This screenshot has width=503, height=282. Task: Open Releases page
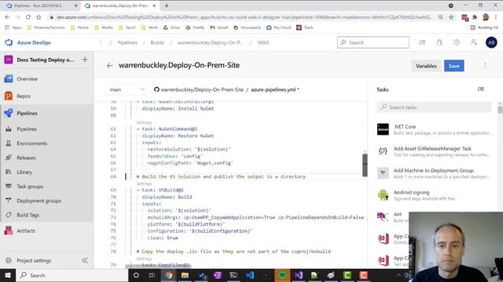26,157
